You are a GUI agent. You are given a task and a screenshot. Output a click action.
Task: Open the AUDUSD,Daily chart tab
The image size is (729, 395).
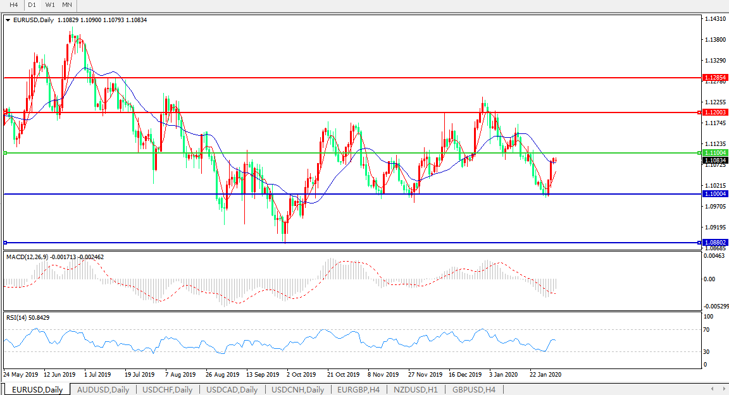[103, 389]
